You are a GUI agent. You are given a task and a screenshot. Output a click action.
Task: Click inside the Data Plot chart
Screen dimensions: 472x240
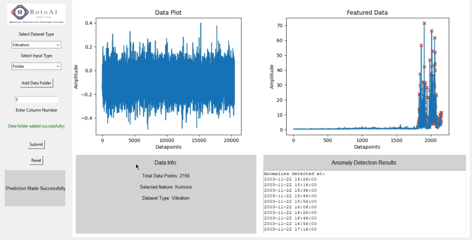[168, 76]
